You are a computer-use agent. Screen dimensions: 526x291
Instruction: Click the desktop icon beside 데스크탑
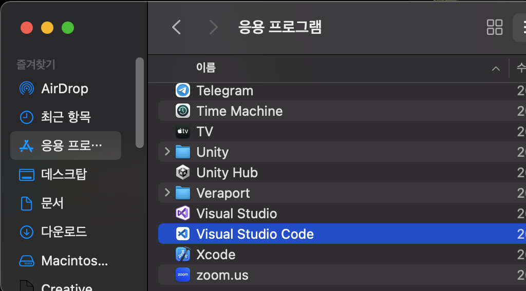pos(27,175)
